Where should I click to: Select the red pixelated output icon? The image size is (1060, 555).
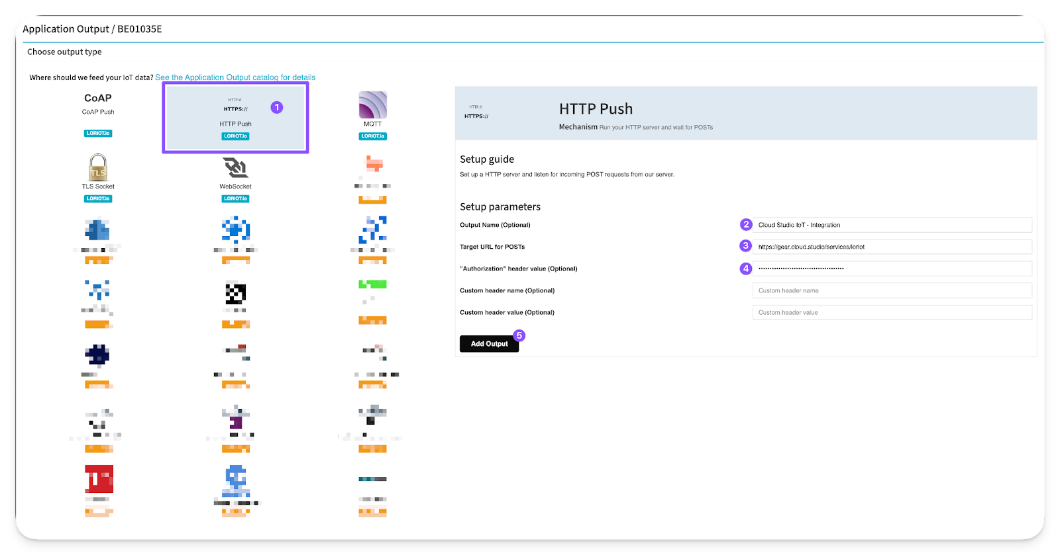(x=99, y=479)
